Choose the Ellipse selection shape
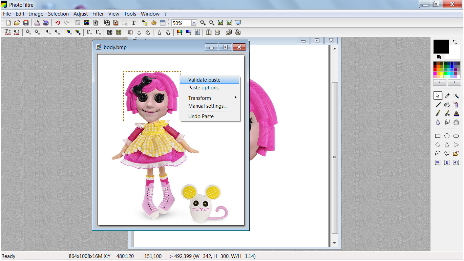 (x=447, y=136)
